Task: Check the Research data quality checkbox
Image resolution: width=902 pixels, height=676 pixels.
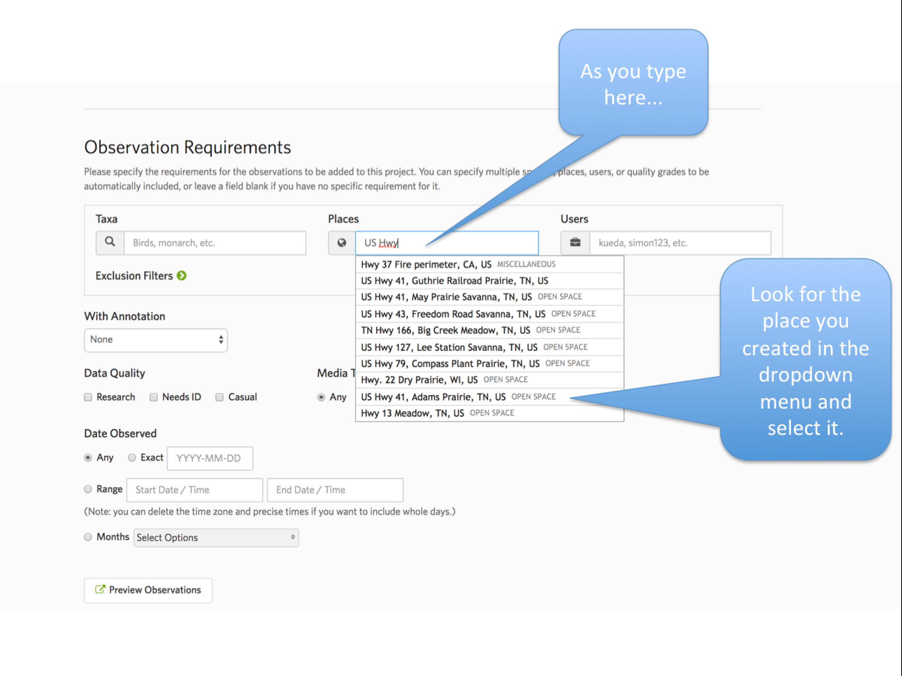Action: 88,397
